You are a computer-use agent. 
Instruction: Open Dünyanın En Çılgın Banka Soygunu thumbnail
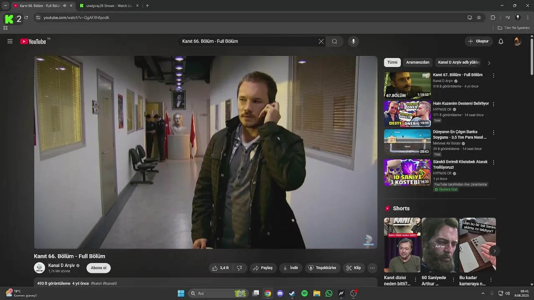pyautogui.click(x=407, y=142)
